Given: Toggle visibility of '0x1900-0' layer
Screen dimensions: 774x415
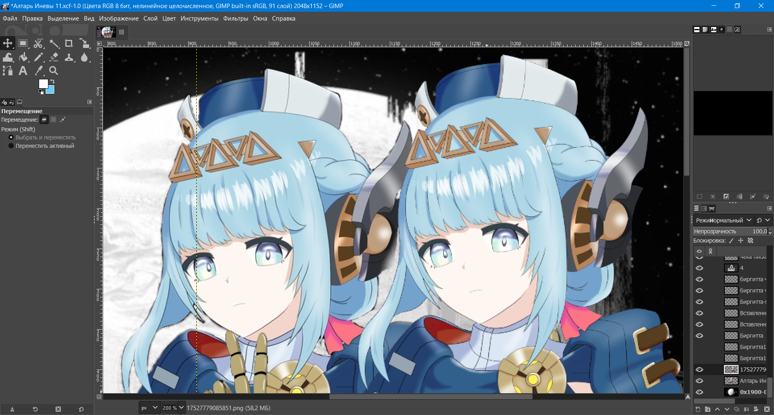Looking at the screenshot, I should pyautogui.click(x=699, y=392).
